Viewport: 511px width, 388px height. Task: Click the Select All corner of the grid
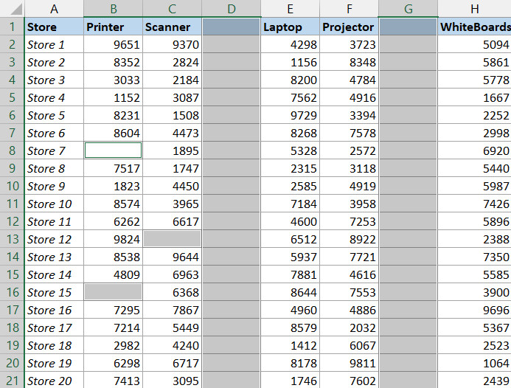pos(12,9)
